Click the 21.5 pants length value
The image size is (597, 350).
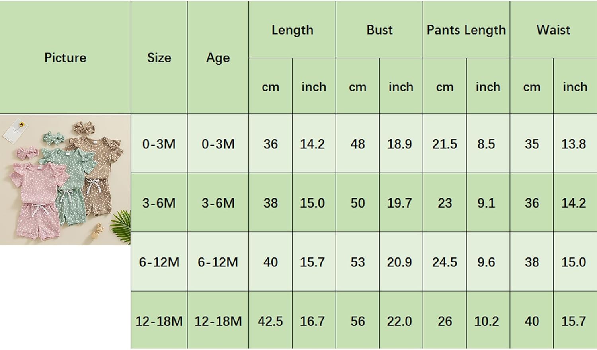[x=445, y=144]
